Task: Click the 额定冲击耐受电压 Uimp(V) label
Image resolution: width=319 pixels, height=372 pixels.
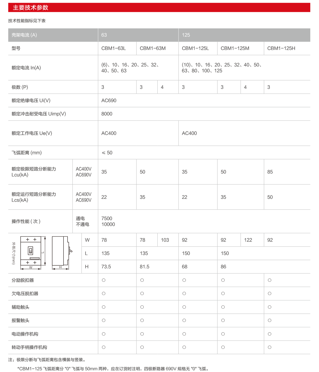Action: click(39, 114)
